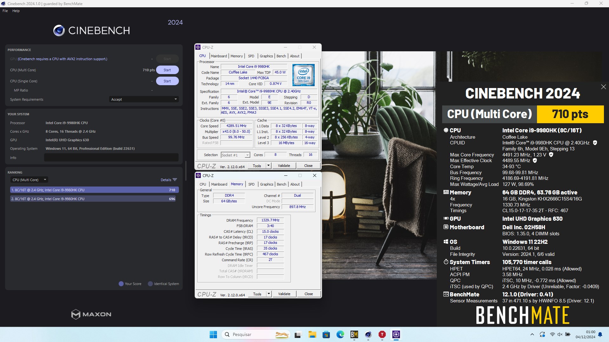Viewport: 609px width, 342px height.
Task: Click Intel Core i9 logo in CPU-Z
Action: 303,75
